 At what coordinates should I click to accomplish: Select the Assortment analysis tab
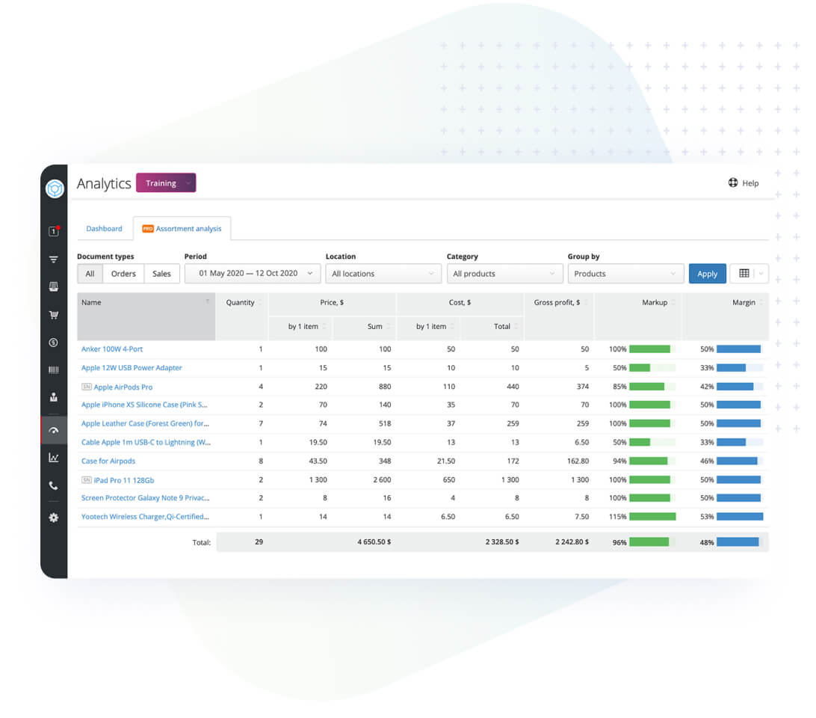(x=182, y=229)
